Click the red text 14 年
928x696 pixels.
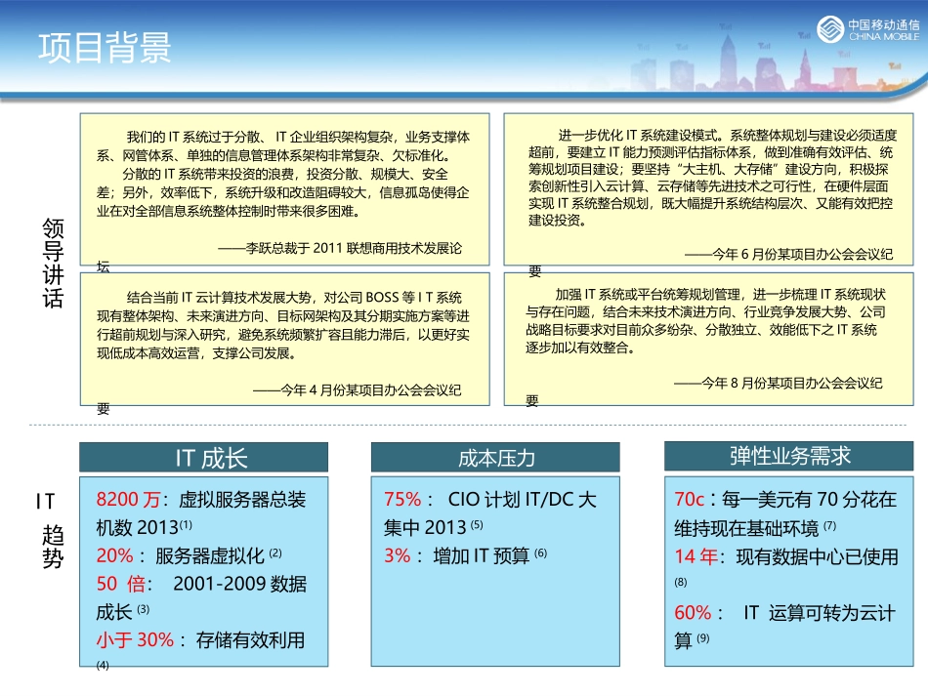pyautogui.click(x=696, y=556)
